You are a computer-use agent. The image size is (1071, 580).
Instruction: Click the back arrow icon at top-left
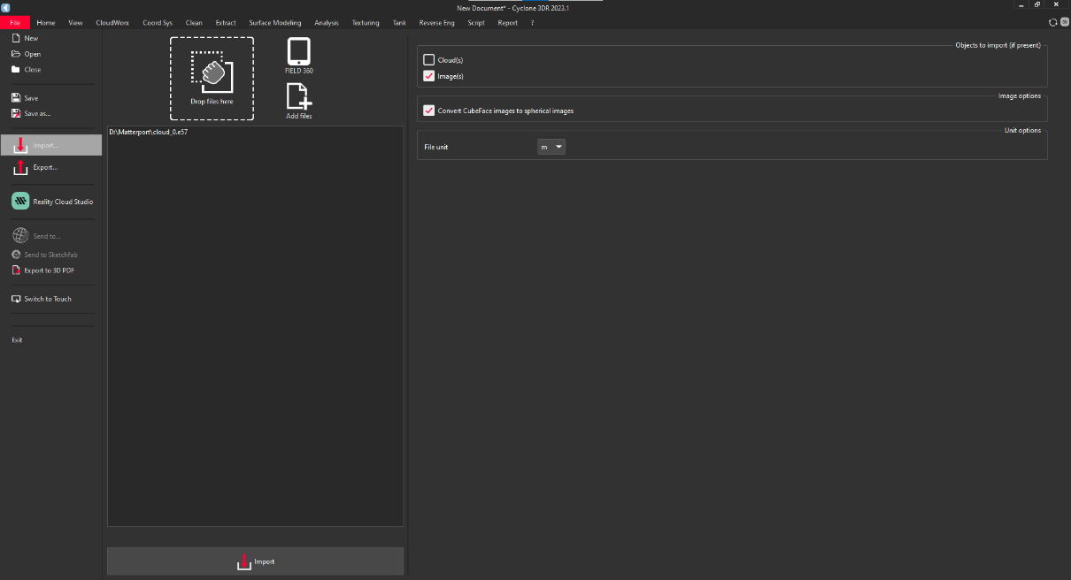(x=5, y=8)
